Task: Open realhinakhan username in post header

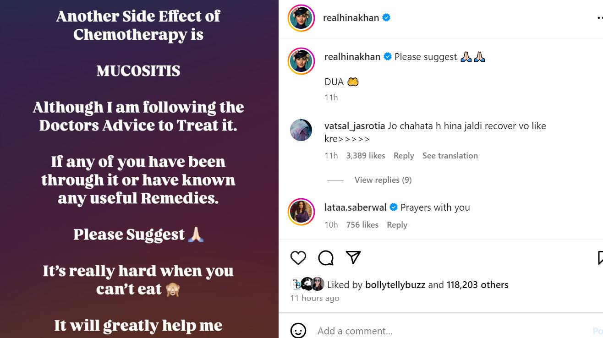Action: click(x=351, y=18)
